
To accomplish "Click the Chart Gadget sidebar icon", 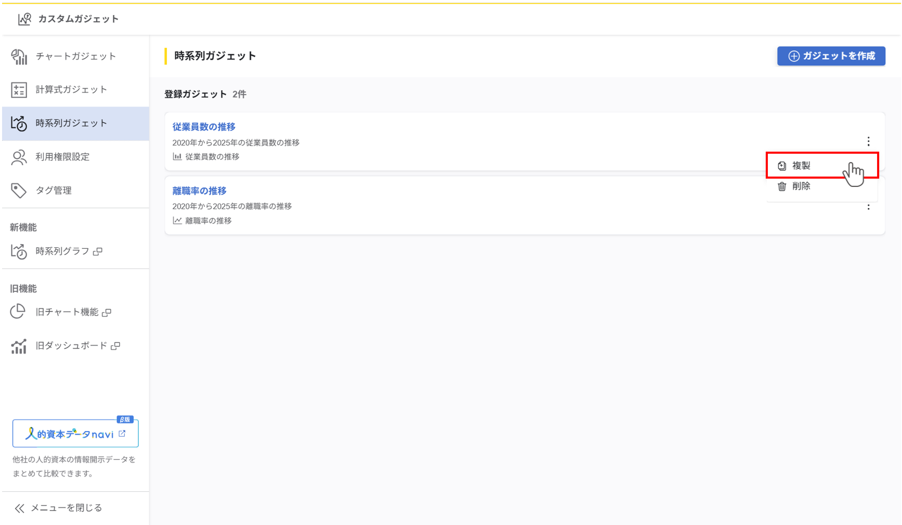I will pos(19,57).
